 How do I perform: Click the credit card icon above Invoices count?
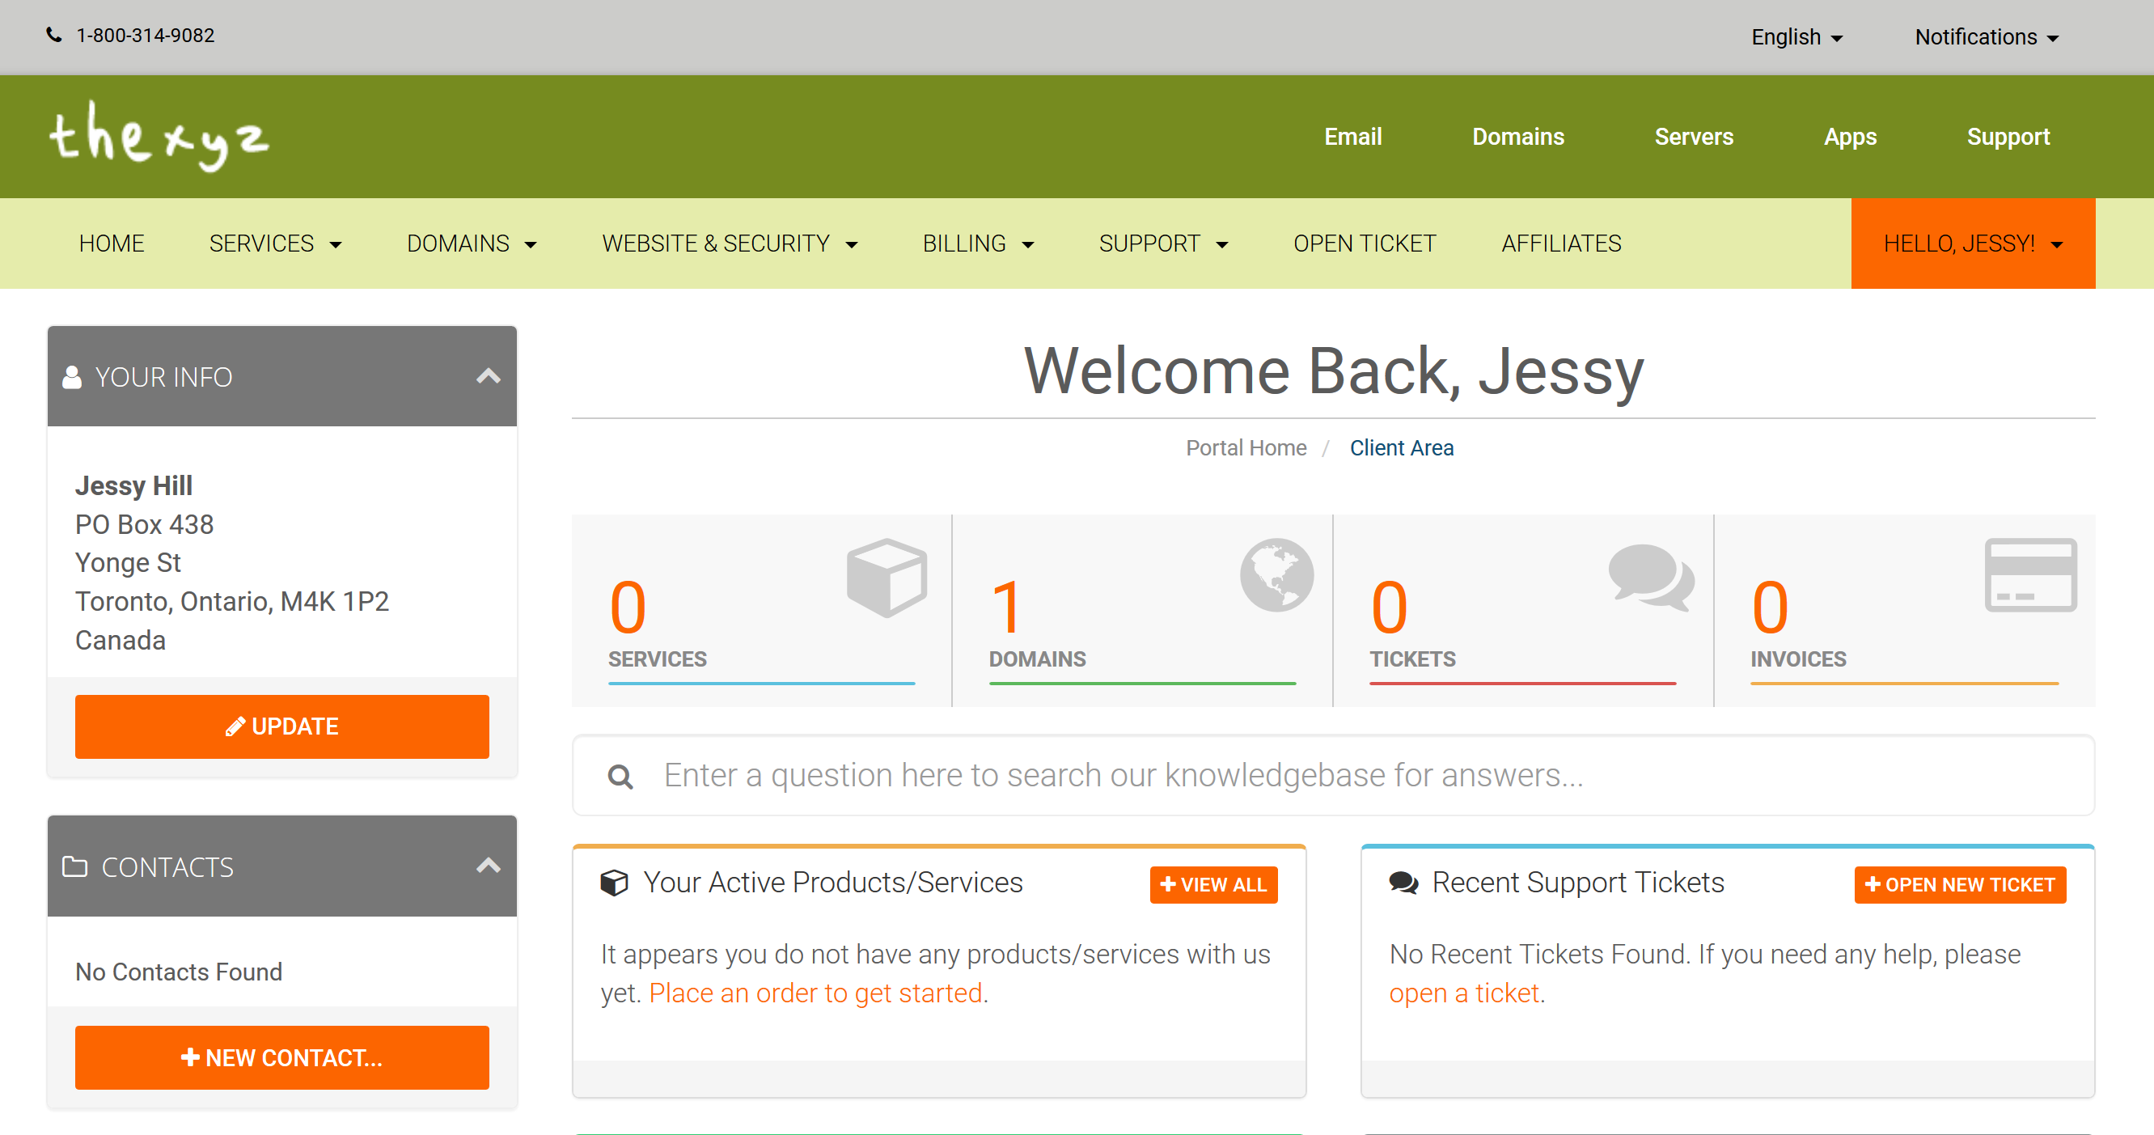click(x=2030, y=575)
